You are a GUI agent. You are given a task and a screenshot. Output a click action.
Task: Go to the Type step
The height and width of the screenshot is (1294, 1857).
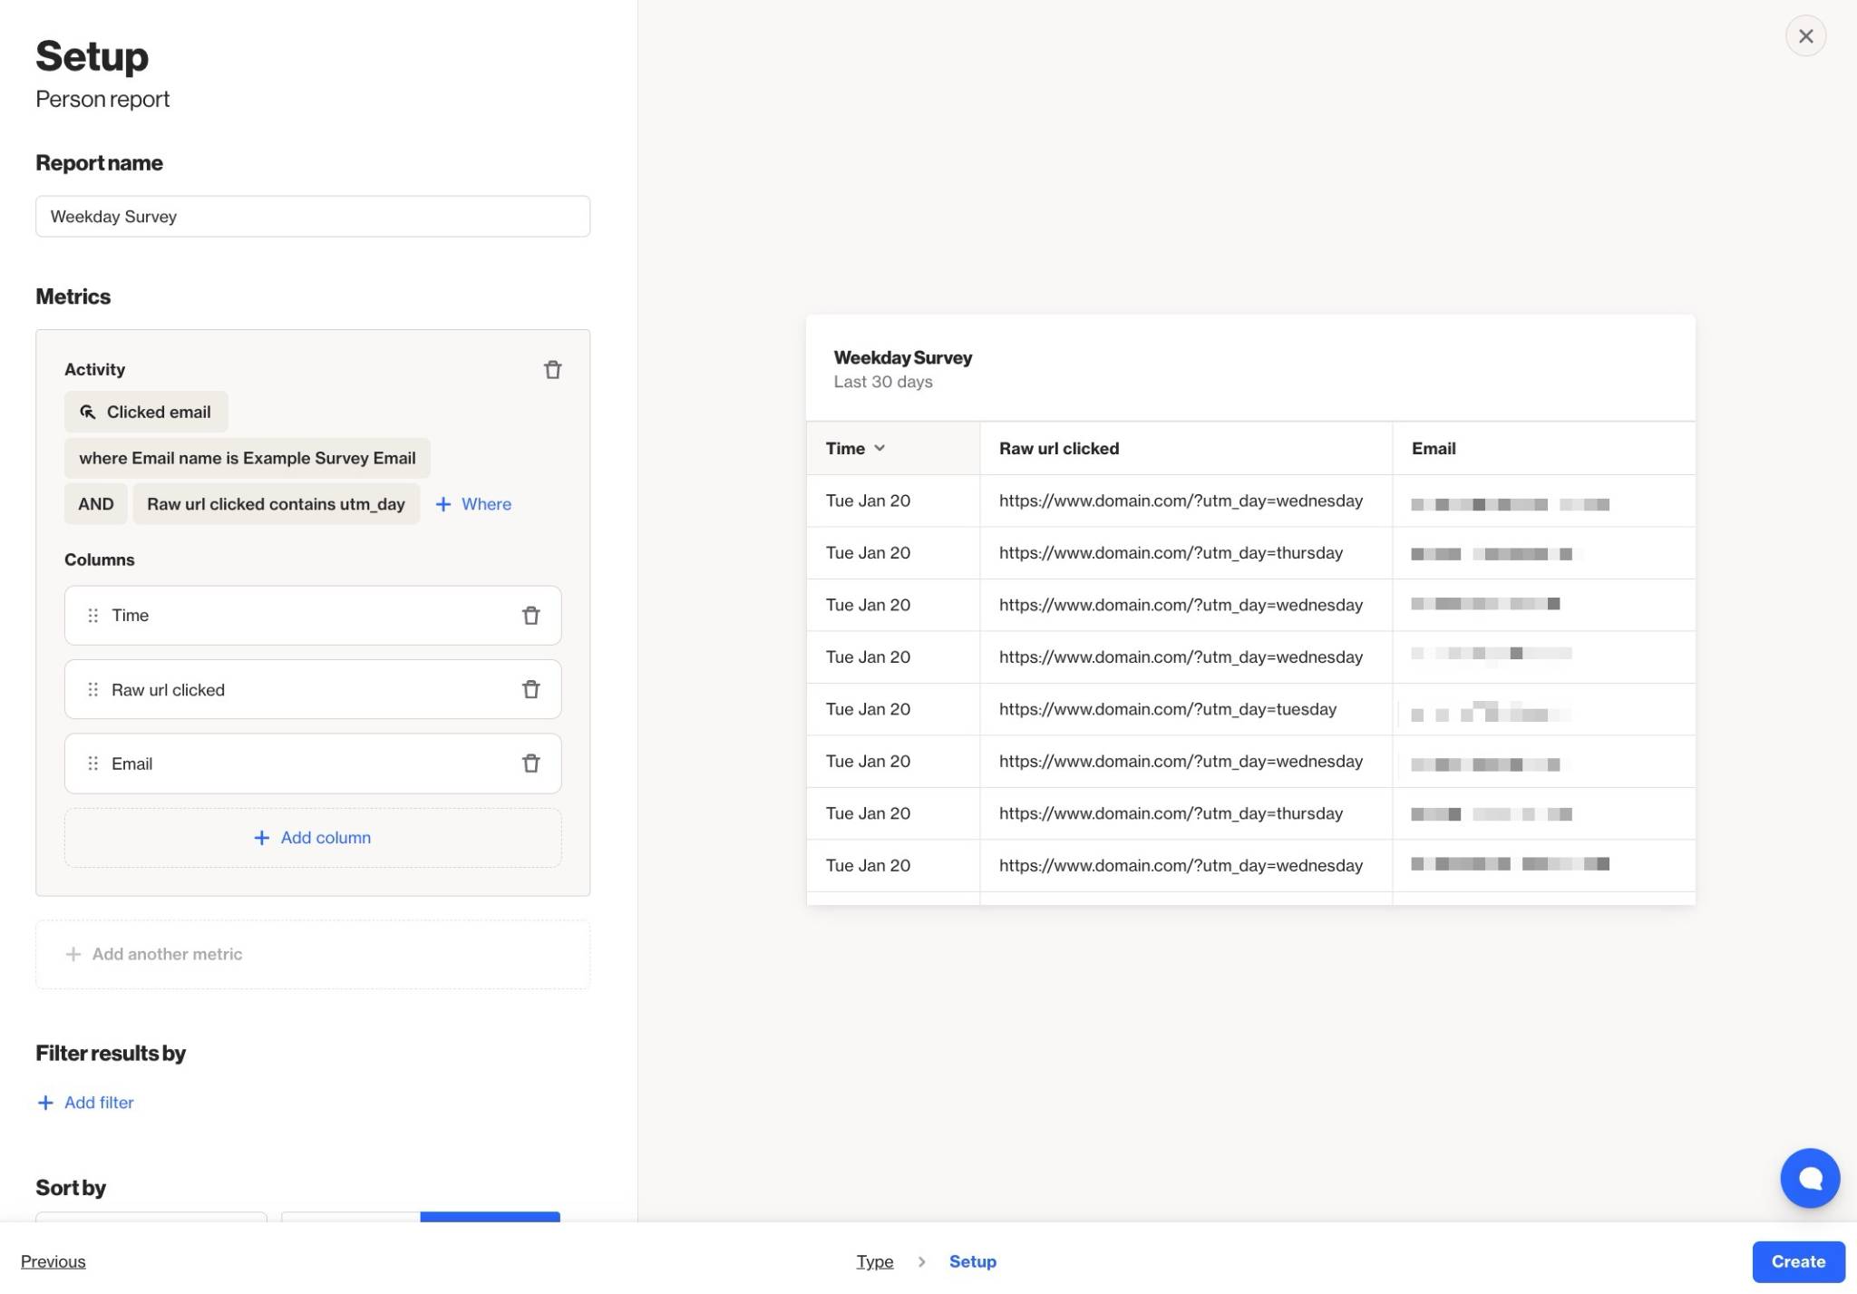pyautogui.click(x=874, y=1261)
